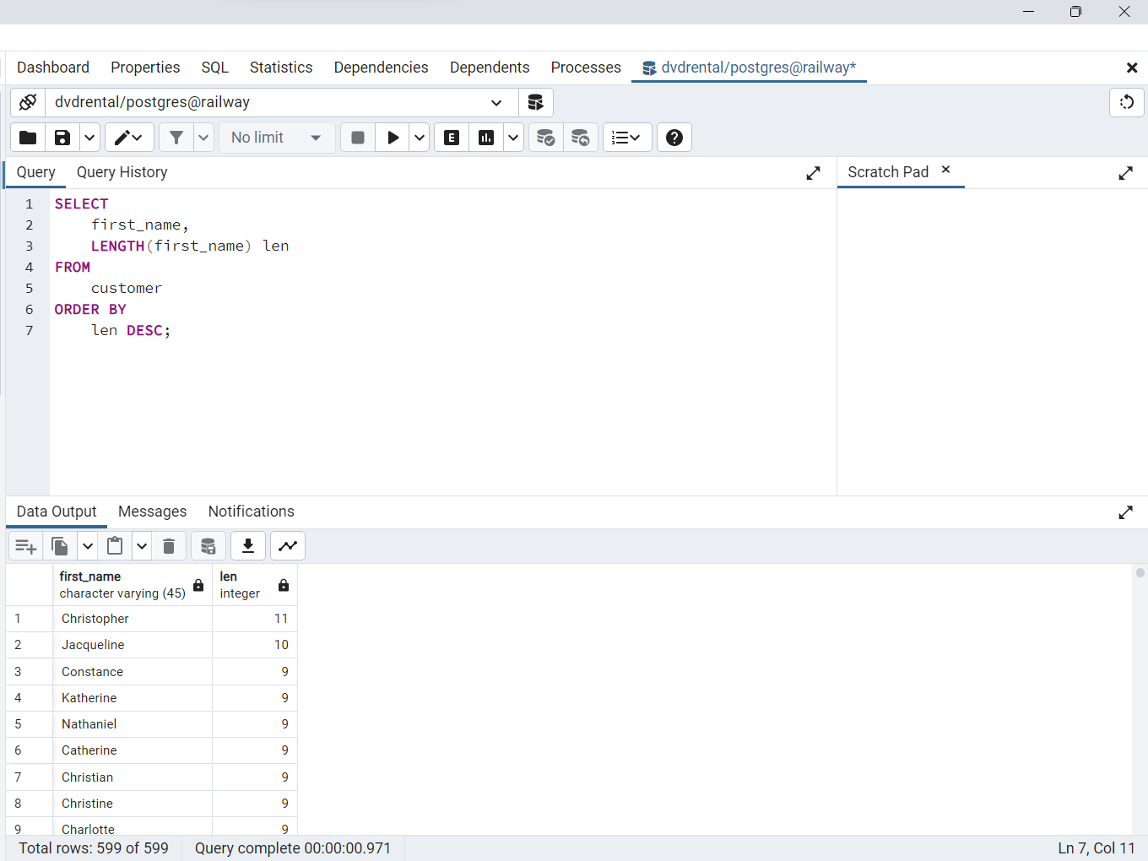Switch to the Processes tab
Viewport: 1148px width, 861px height.
pos(586,68)
